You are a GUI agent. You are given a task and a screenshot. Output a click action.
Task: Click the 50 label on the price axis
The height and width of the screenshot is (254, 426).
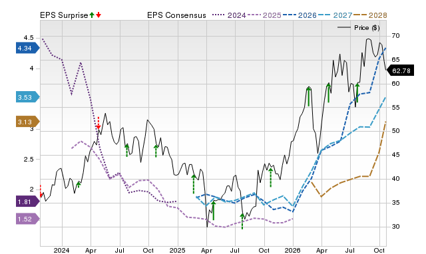click(x=395, y=131)
